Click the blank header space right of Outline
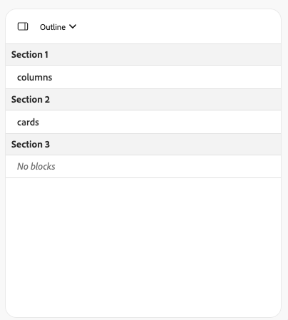Screen dimensions: 288x320 tap(178, 26)
